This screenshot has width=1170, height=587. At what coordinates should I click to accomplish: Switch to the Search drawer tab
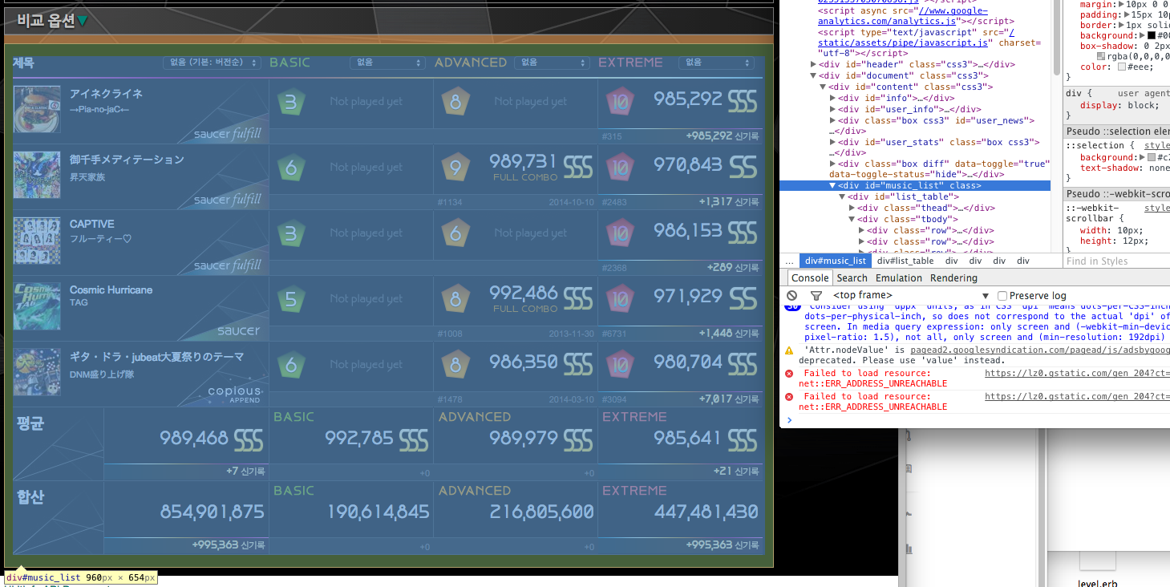[852, 278]
